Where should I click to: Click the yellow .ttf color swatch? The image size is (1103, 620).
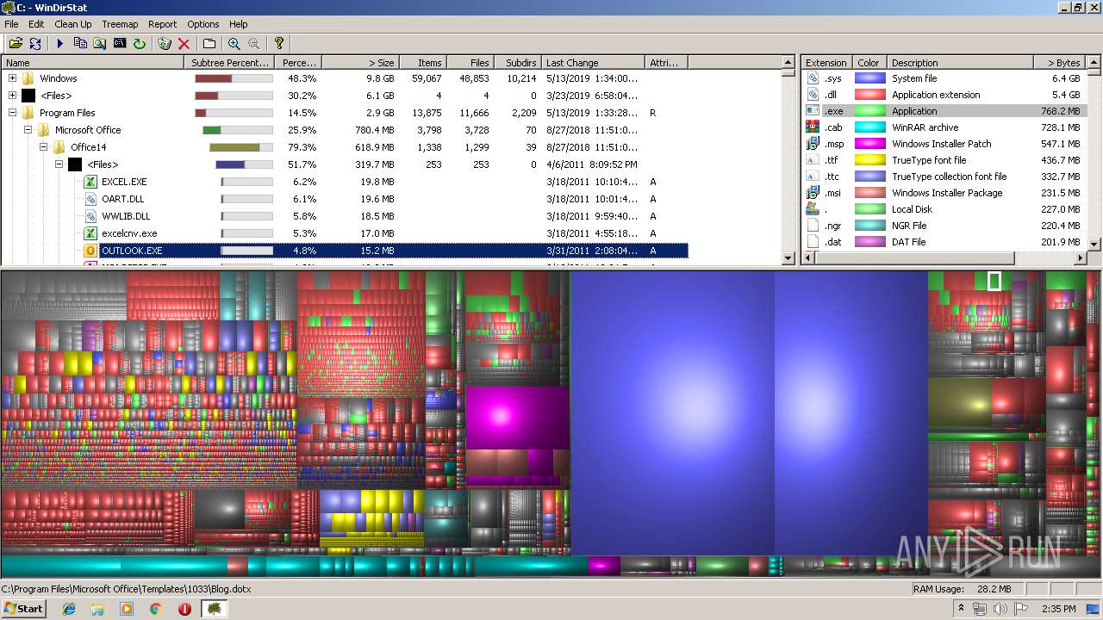(x=869, y=160)
